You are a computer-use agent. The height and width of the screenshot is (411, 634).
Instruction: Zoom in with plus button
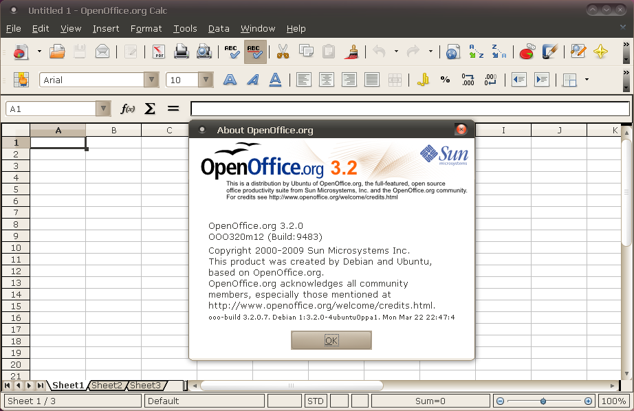coord(589,401)
